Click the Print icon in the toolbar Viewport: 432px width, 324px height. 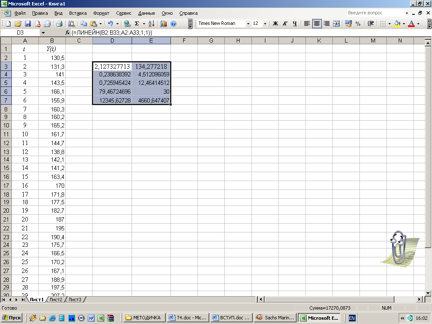pyautogui.click(x=59, y=24)
